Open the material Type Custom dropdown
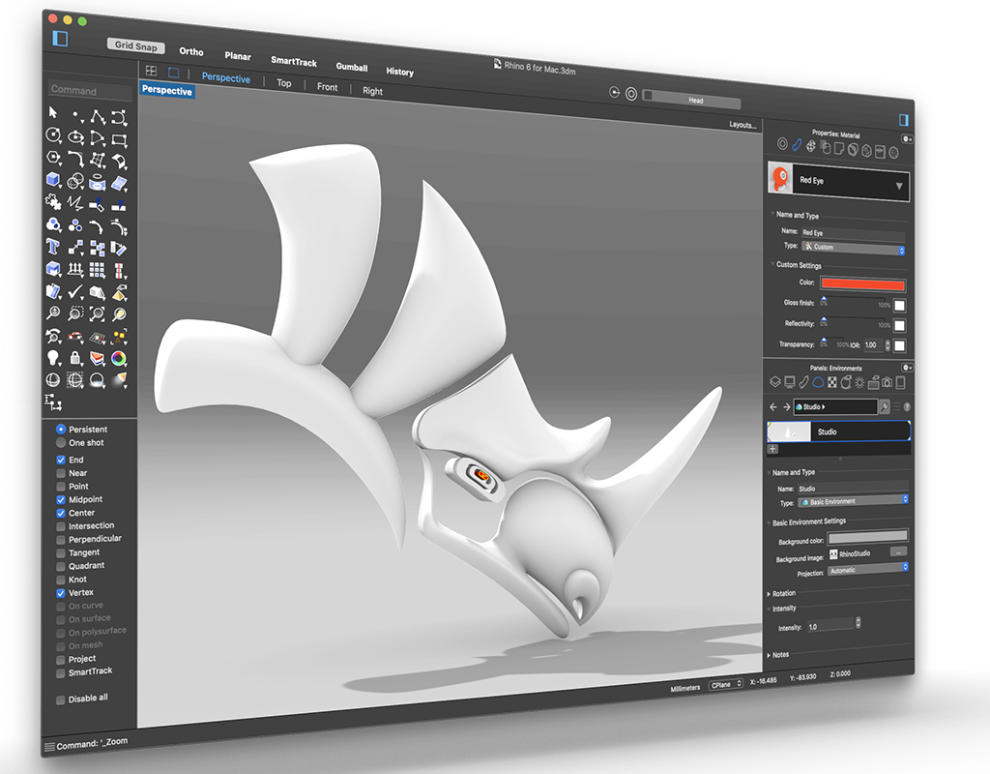The height and width of the screenshot is (774, 990). pos(854,248)
